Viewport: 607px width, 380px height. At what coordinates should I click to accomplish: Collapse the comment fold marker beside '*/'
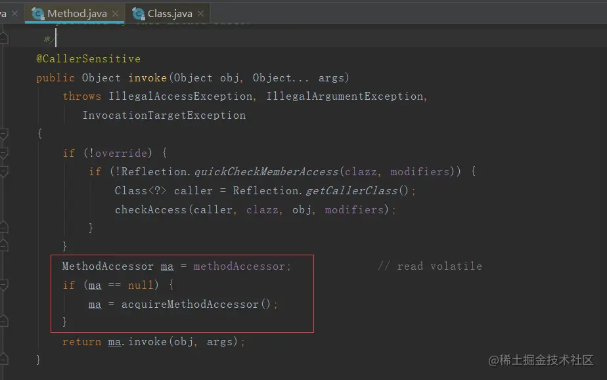[4, 38]
